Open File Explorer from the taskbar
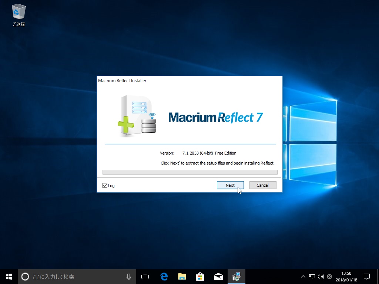The width and height of the screenshot is (379, 284). pos(182,277)
